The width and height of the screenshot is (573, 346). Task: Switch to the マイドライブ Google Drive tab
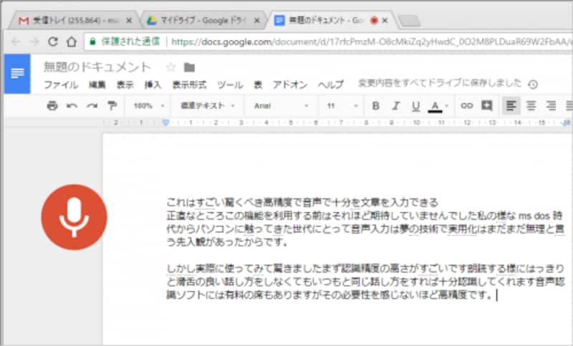point(203,21)
